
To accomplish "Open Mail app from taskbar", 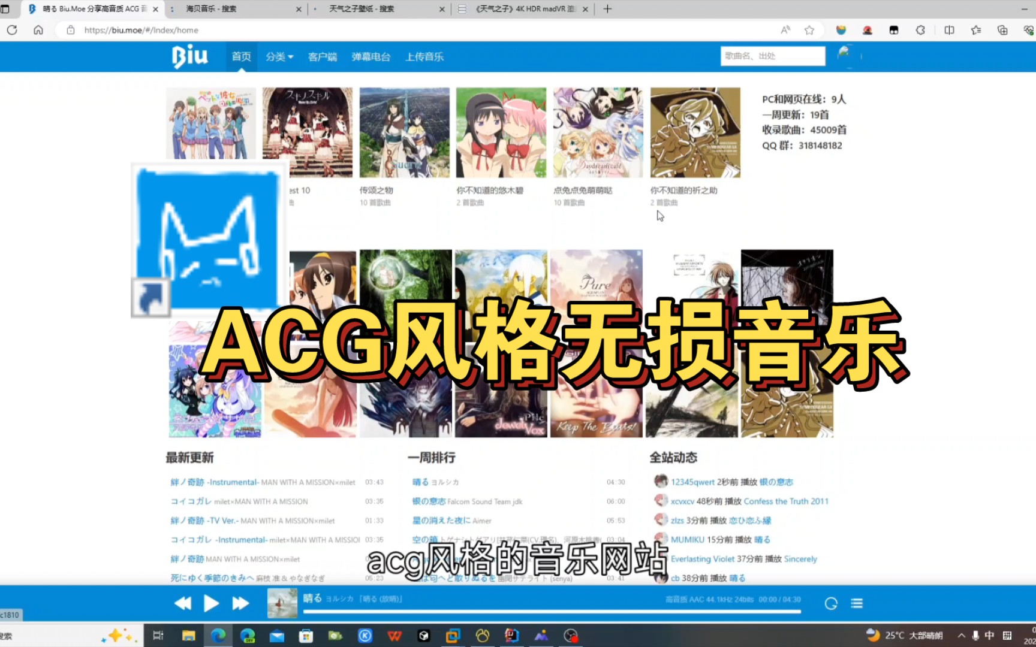I will 276,636.
